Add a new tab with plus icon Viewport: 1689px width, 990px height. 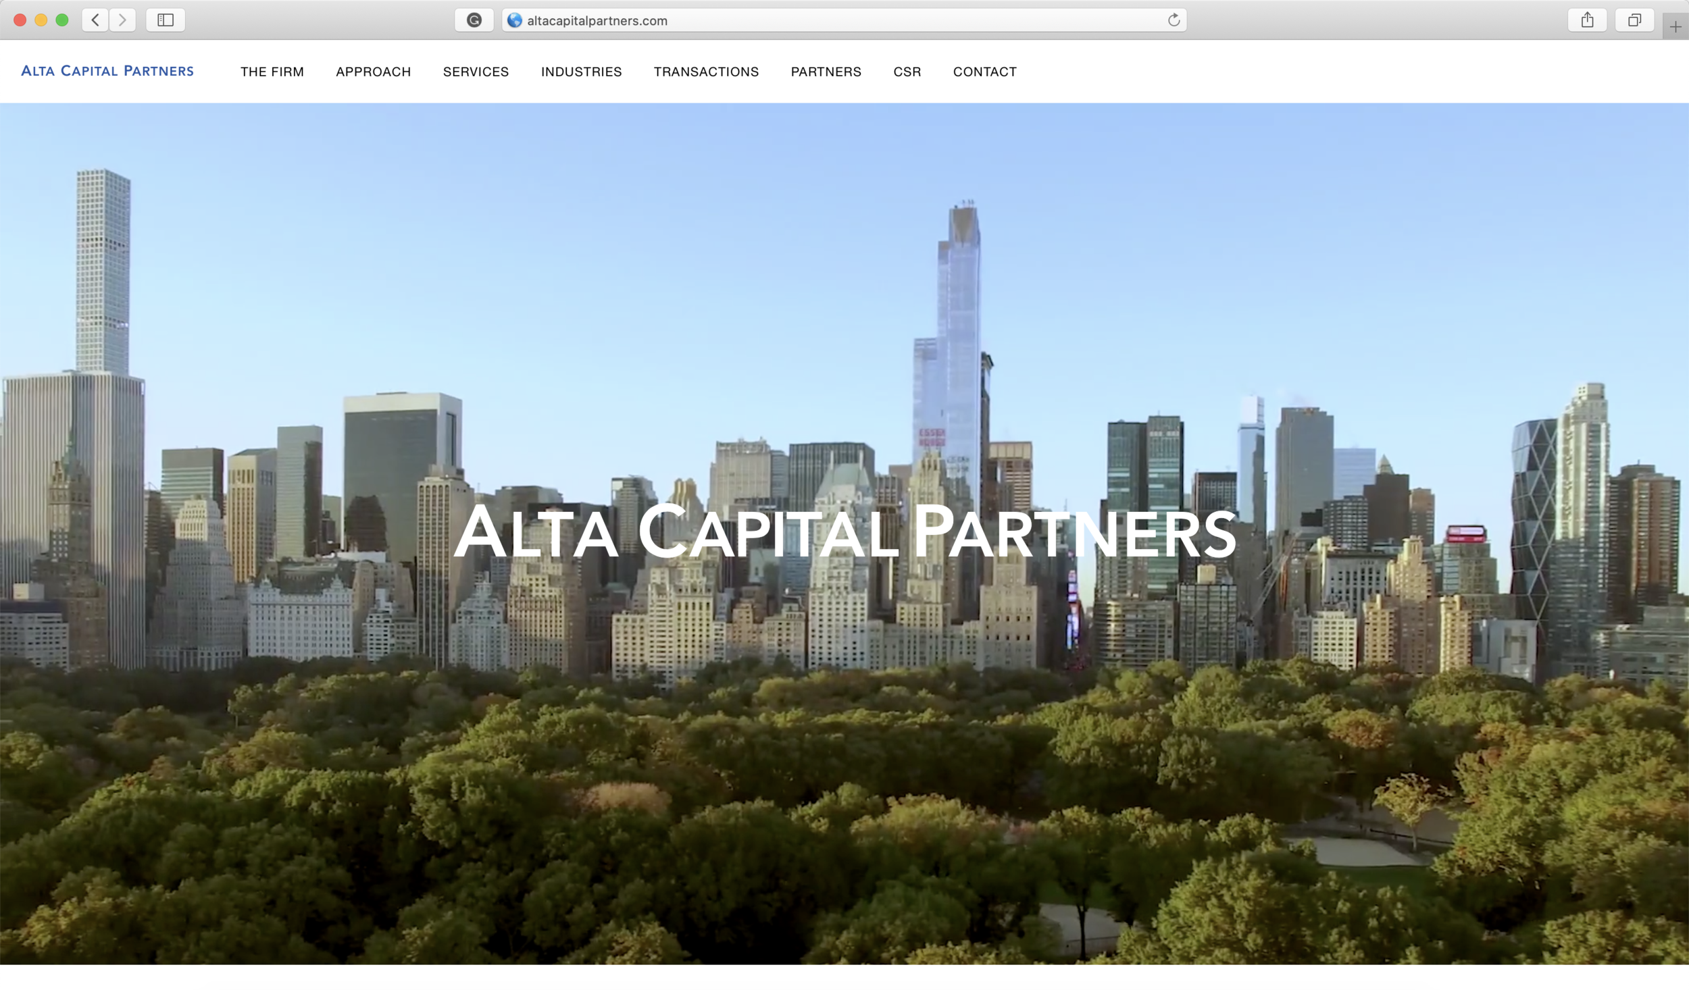(x=1675, y=27)
